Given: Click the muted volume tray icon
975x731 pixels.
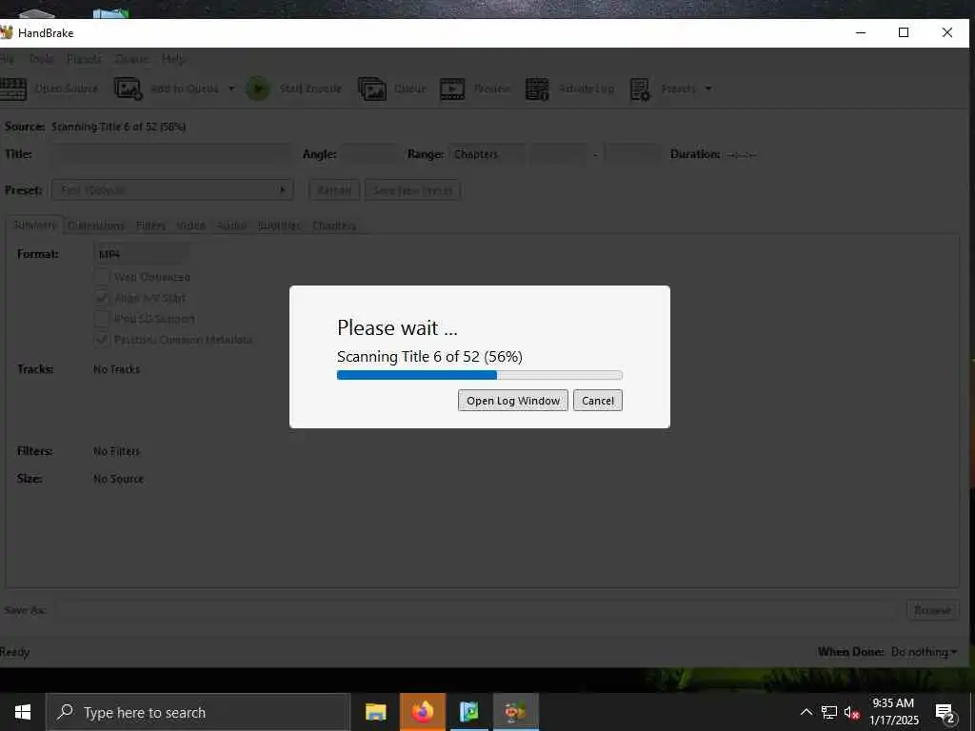Looking at the screenshot, I should coord(851,712).
